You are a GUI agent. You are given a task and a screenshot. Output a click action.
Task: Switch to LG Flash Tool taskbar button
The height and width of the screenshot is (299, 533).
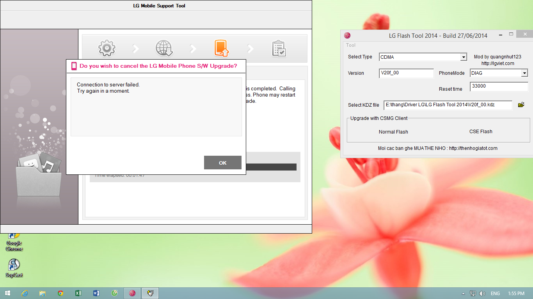pyautogui.click(x=132, y=293)
